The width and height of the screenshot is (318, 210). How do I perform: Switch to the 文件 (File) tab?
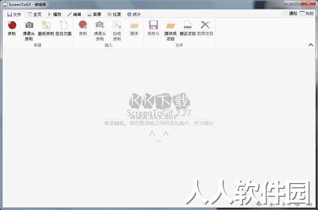[14, 14]
